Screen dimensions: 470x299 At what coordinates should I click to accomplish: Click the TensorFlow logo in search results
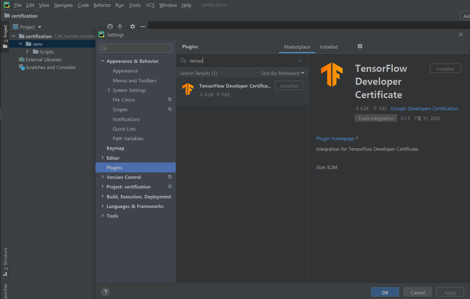[x=188, y=89]
